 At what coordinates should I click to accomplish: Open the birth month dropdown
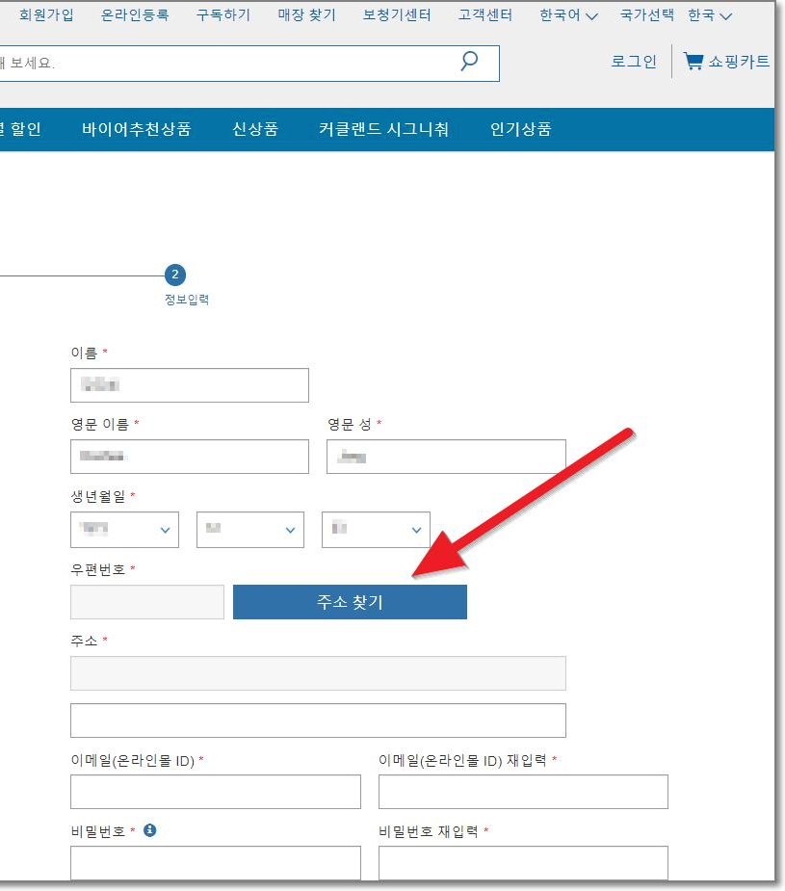[x=250, y=530]
